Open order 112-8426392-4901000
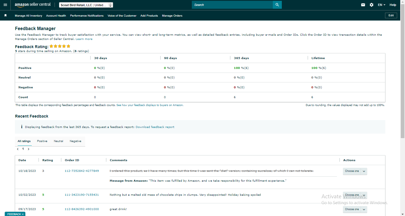Screen dimensions: 405x216 tap(82, 209)
